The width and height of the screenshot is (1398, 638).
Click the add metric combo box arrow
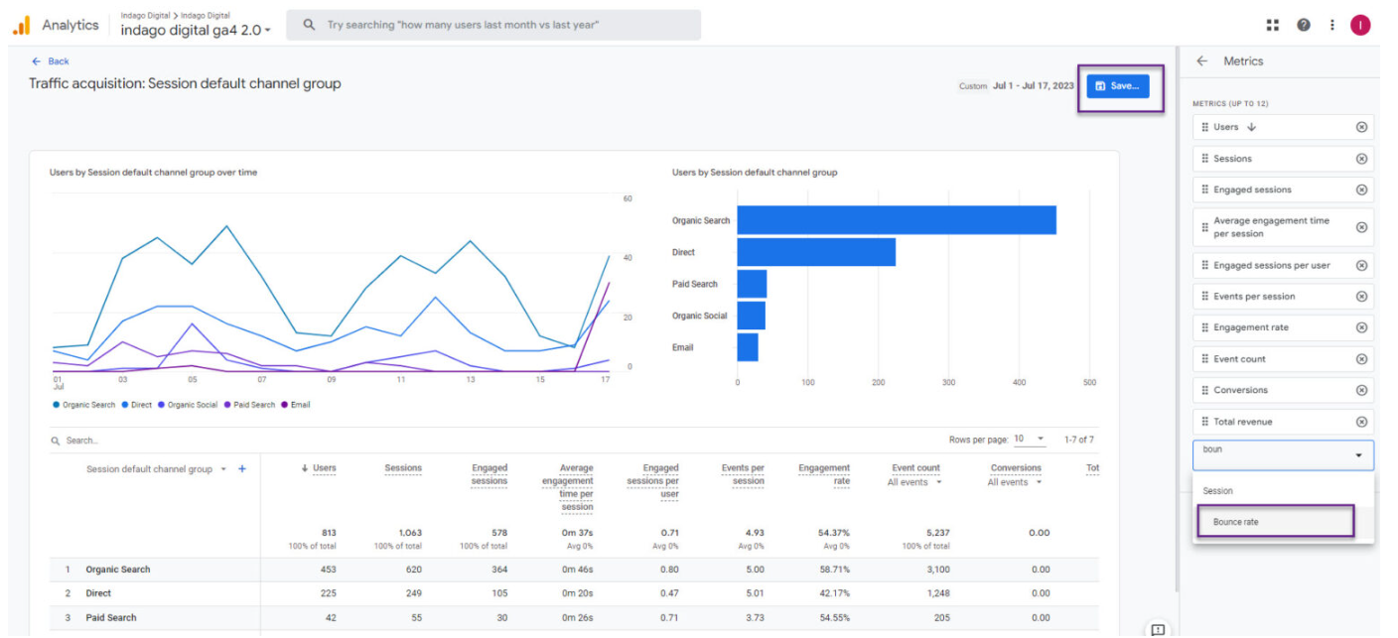(1358, 455)
